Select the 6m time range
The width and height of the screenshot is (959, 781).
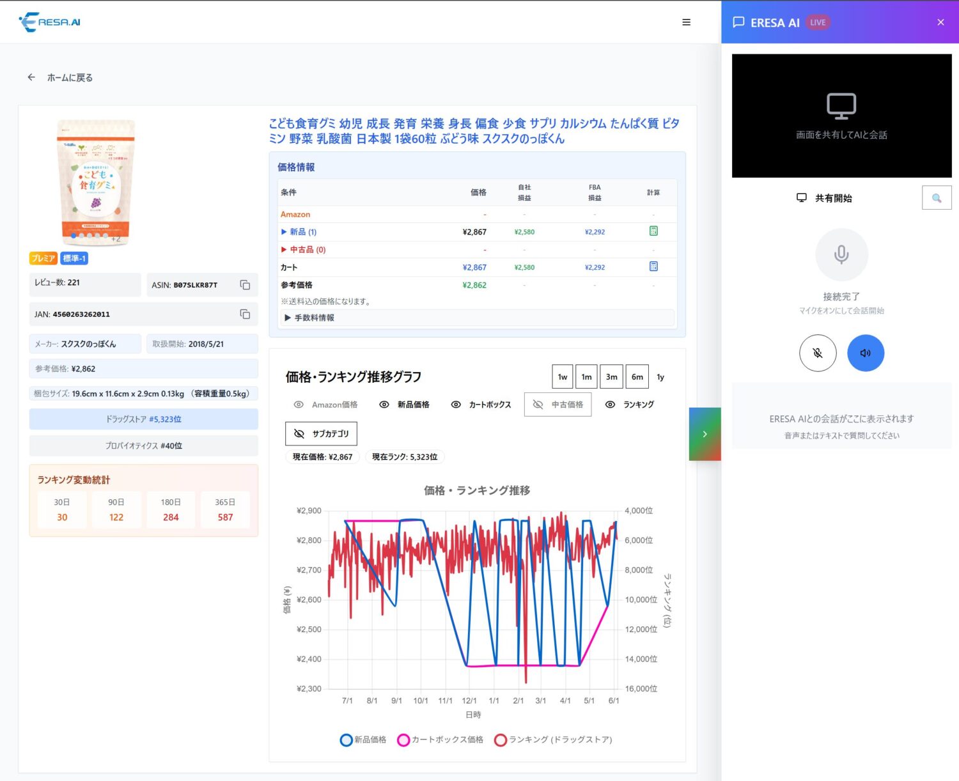pos(637,377)
